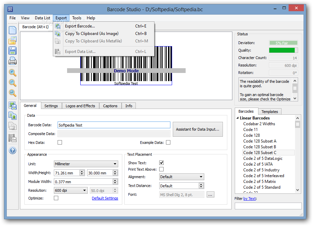Increase the barcode width with the up arrow
This screenshot has height=226, width=313.
point(82,171)
